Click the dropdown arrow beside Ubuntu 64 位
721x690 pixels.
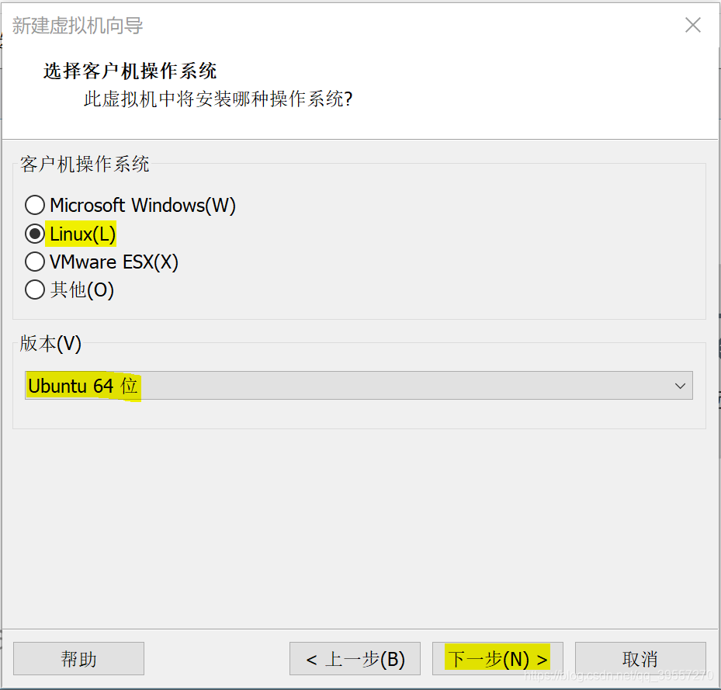click(681, 386)
